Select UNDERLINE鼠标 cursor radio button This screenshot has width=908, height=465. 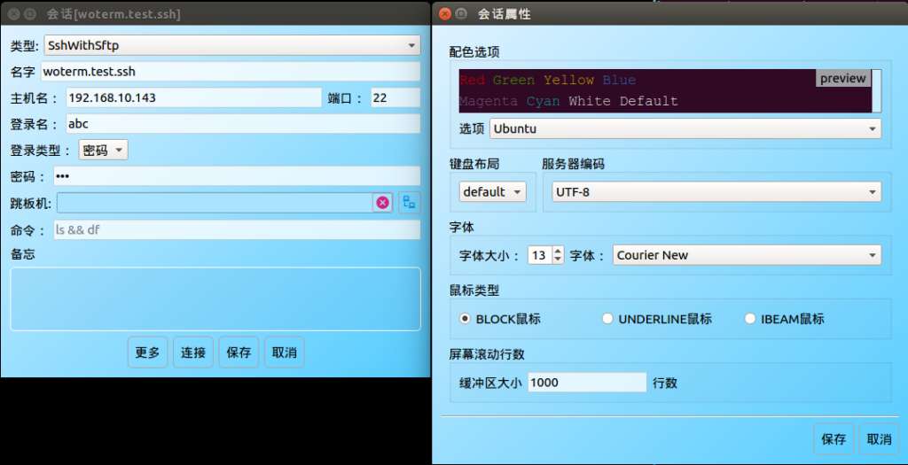point(607,319)
